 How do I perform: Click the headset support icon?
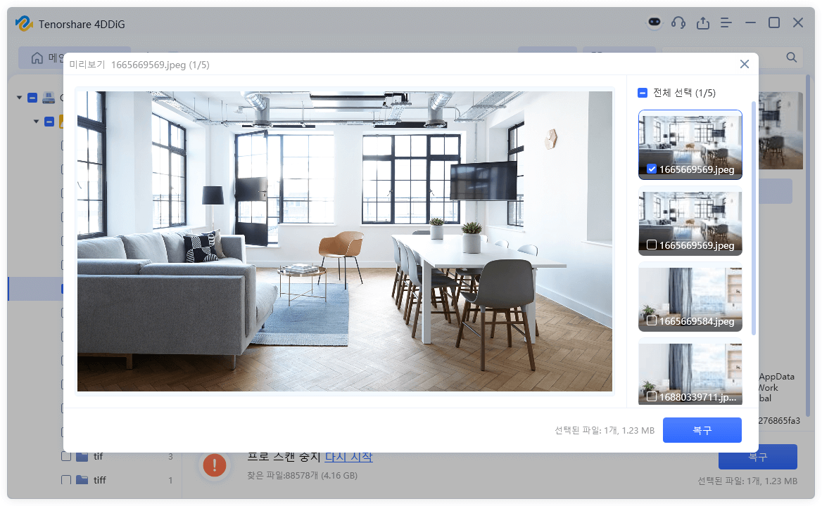678,22
